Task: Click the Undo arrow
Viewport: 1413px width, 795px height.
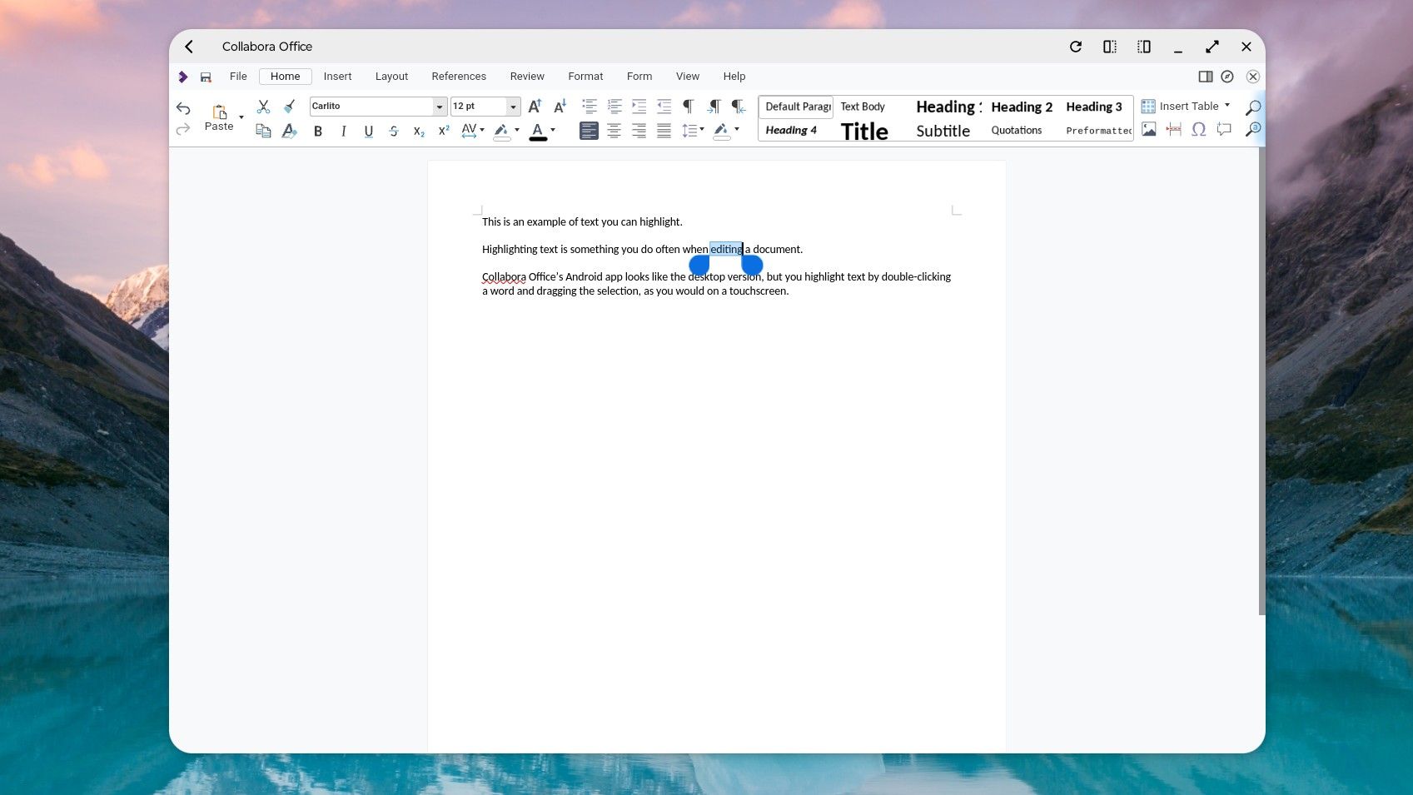Action: (x=183, y=108)
